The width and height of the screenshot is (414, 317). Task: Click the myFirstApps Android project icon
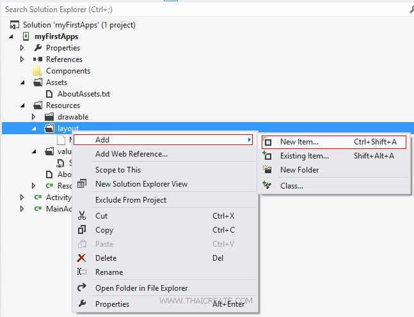click(x=26, y=36)
